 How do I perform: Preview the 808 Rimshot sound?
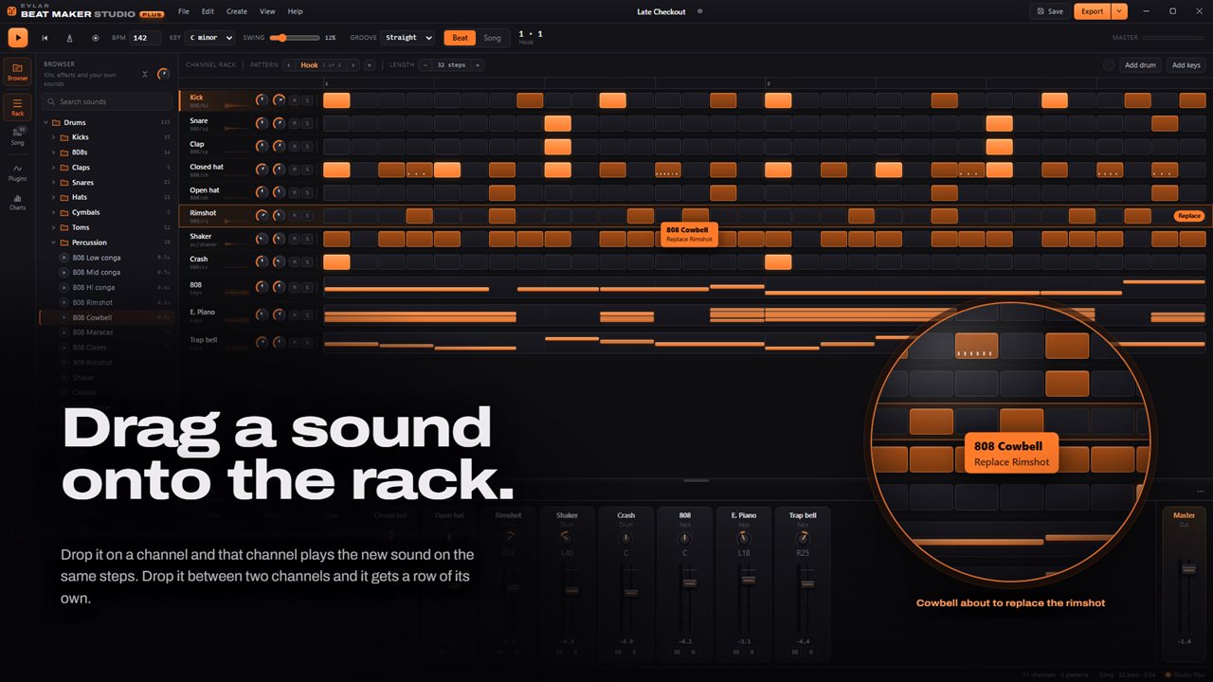[x=64, y=302]
